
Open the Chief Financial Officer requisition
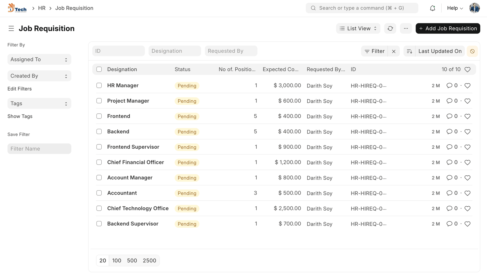(135, 162)
